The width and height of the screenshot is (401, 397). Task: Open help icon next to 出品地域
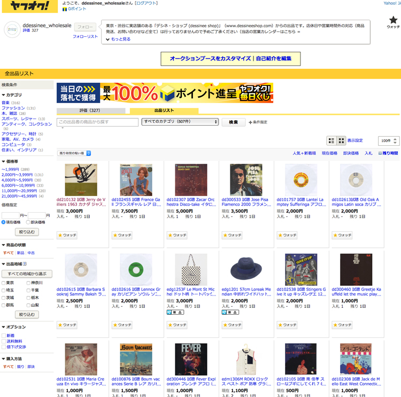25,264
